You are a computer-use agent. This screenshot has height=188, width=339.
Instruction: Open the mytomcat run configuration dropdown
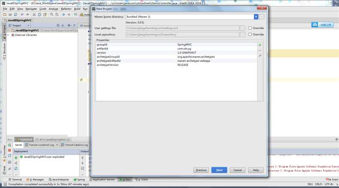[85, 15]
